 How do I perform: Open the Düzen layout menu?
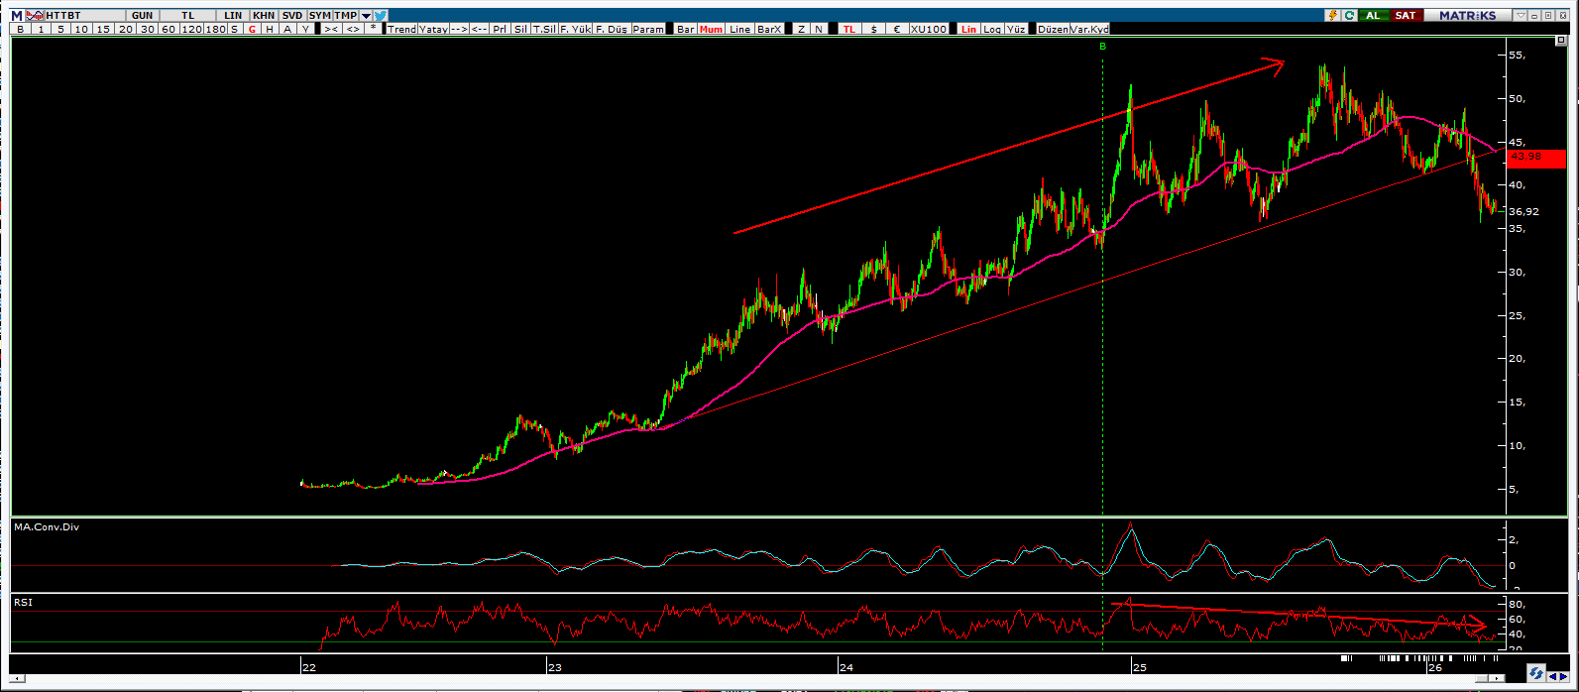tap(1053, 29)
